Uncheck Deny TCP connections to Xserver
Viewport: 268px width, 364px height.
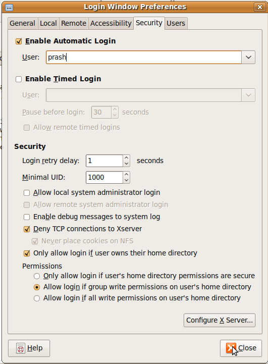click(27, 229)
